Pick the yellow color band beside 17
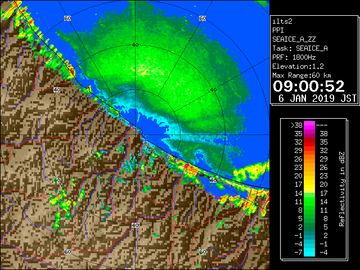Screen dimensions: 360x270 [309, 184]
